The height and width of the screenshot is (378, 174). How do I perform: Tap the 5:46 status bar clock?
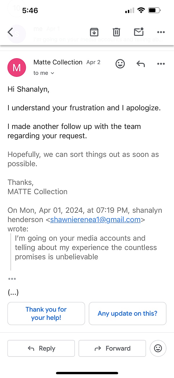(30, 11)
